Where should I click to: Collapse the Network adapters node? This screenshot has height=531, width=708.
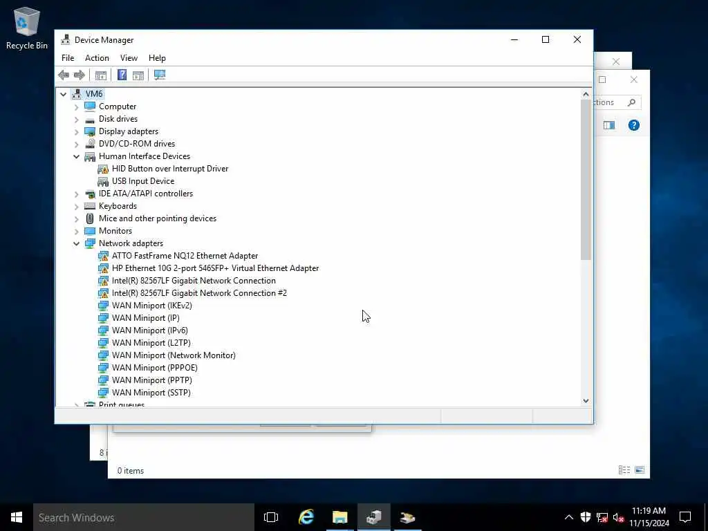click(x=76, y=243)
